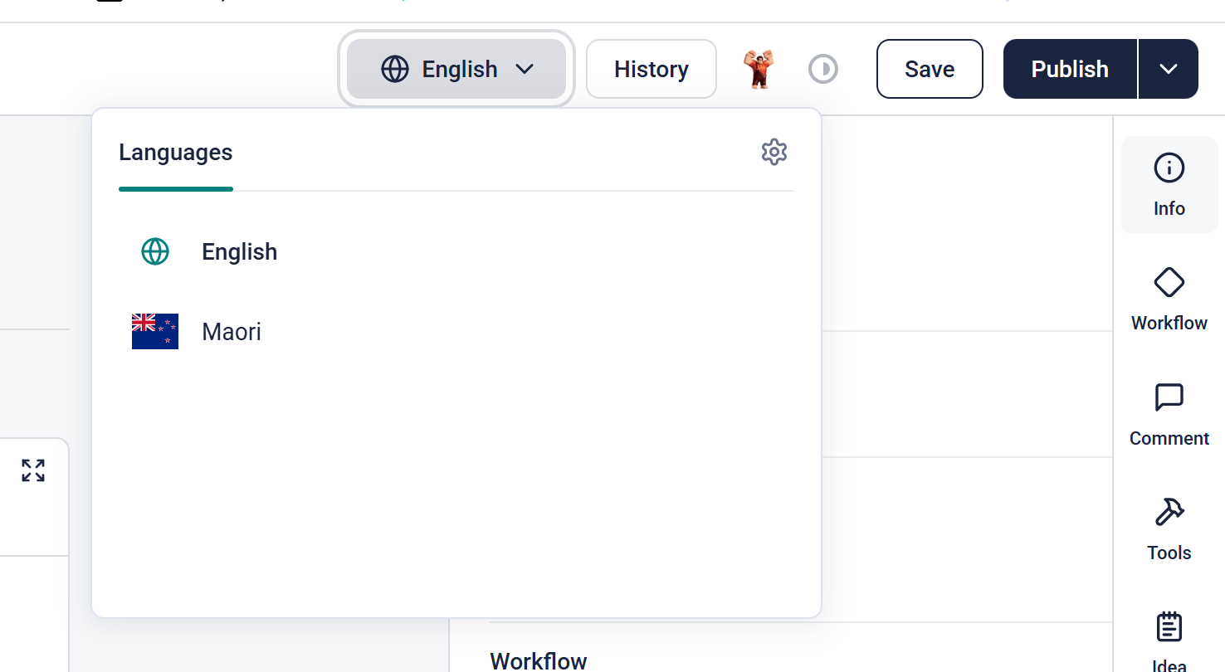Viewport: 1225px width, 672px height.
Task: Click the teal globe icon beside English option
Action: [x=155, y=252]
